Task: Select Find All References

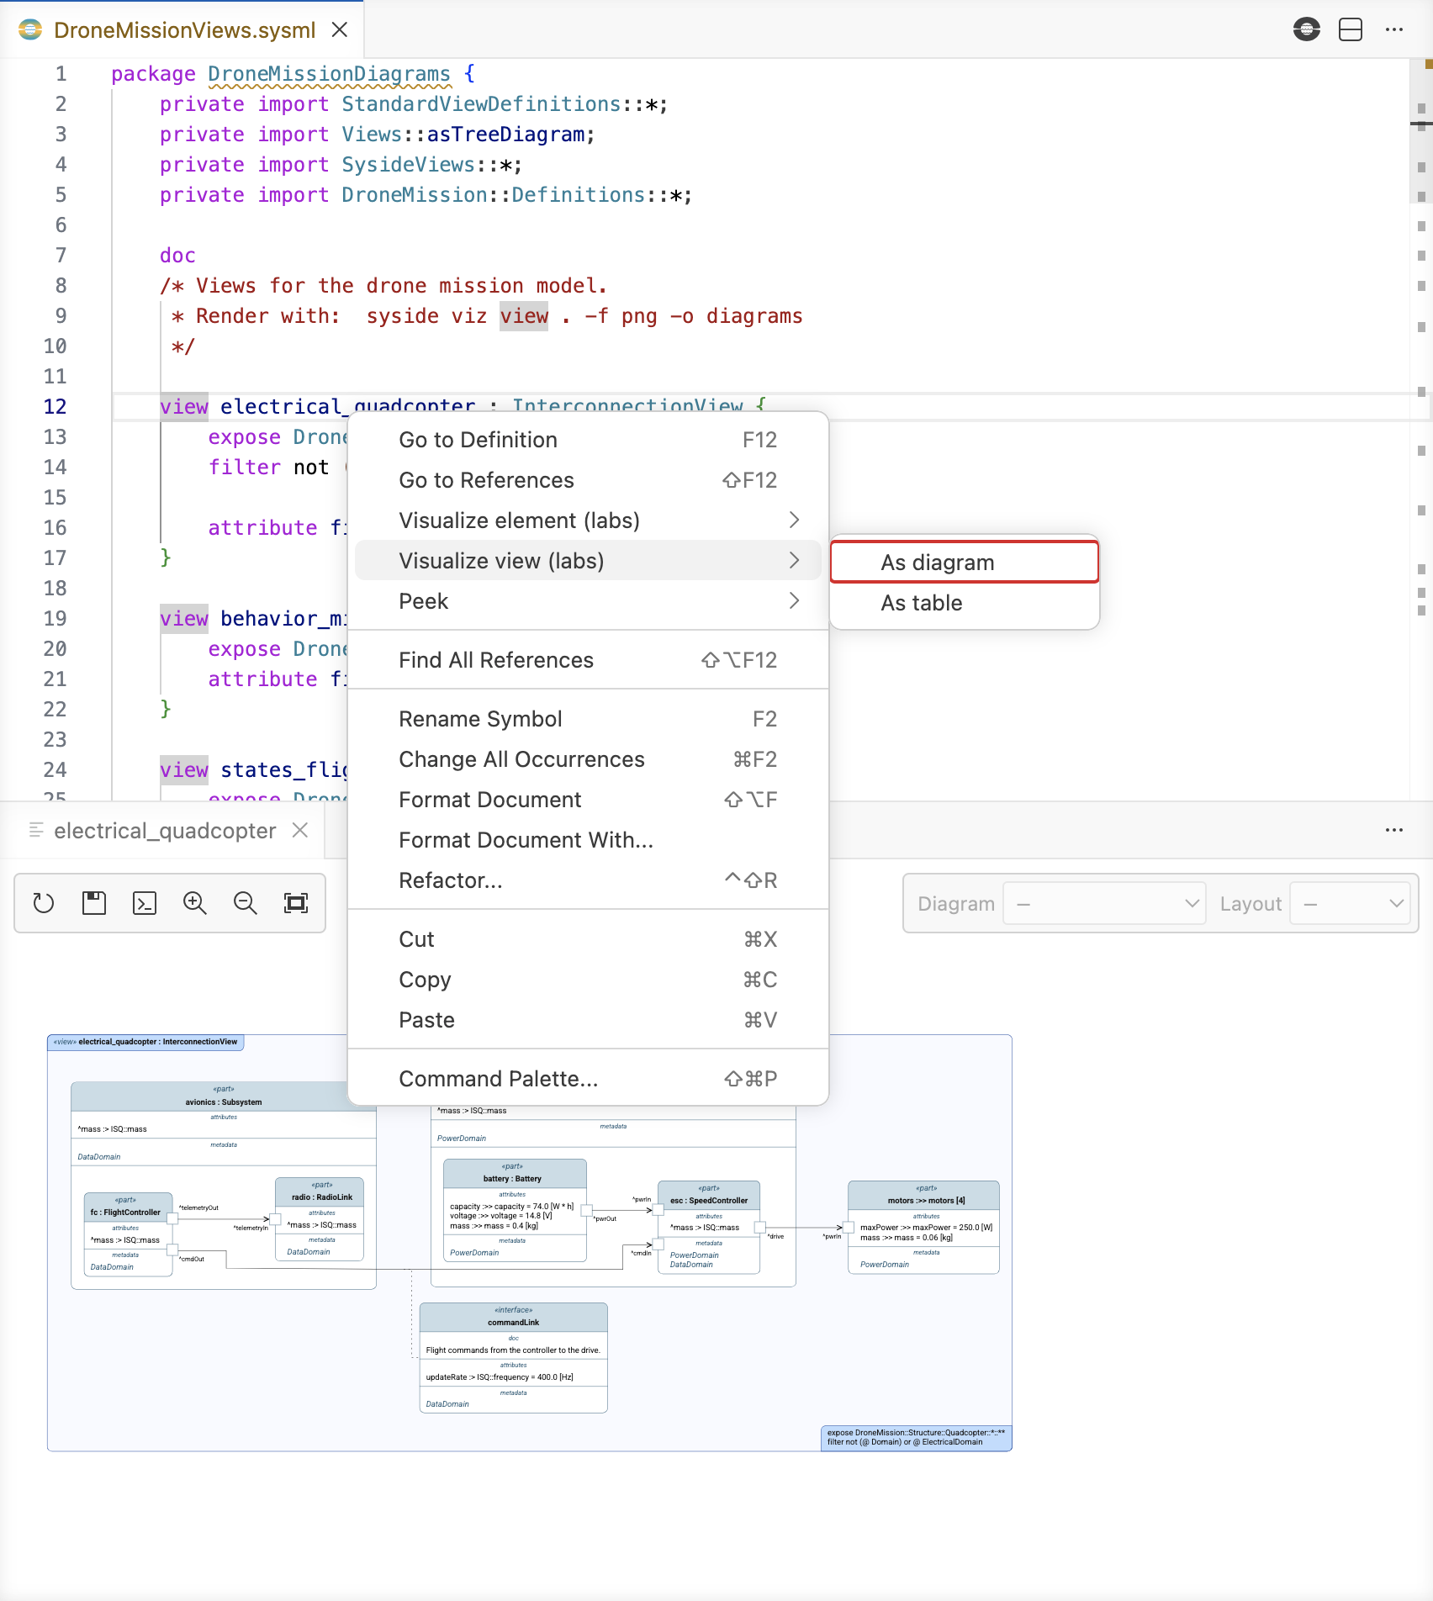Action: 588,660
